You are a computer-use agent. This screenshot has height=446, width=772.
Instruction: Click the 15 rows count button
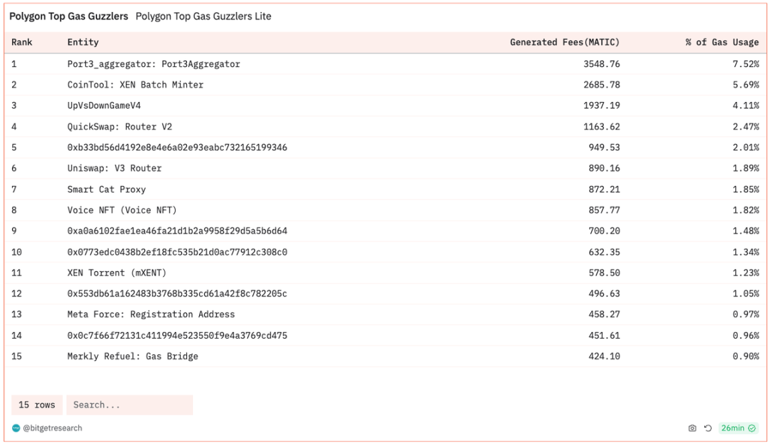[37, 405]
